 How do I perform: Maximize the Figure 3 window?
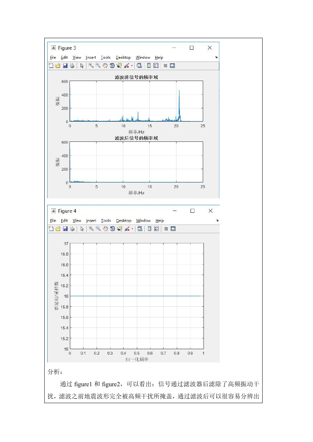192,48
